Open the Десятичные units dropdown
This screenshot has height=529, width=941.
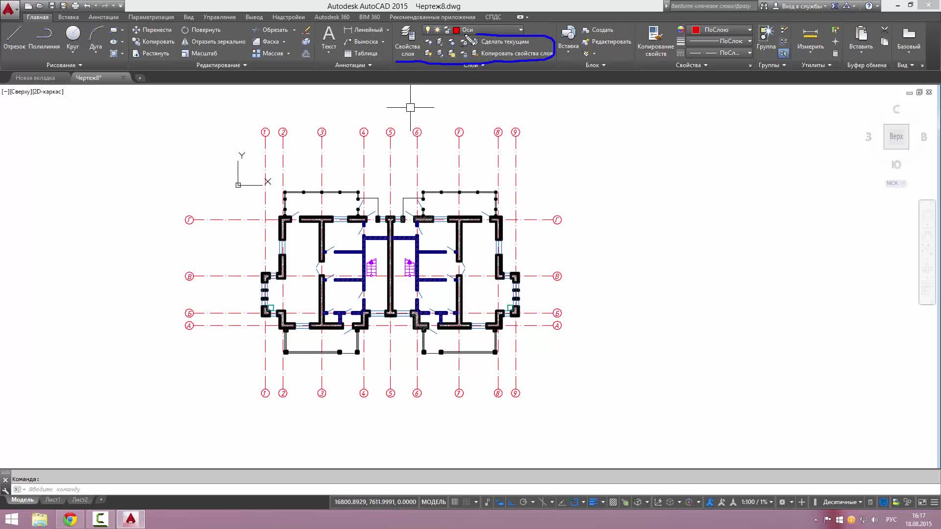[842, 502]
